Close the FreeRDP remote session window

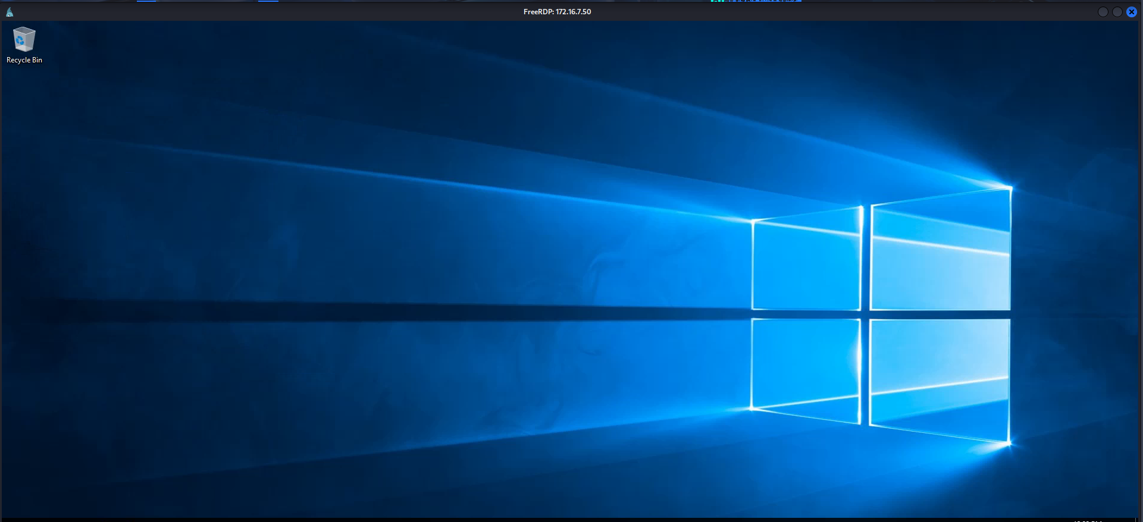[x=1131, y=12]
